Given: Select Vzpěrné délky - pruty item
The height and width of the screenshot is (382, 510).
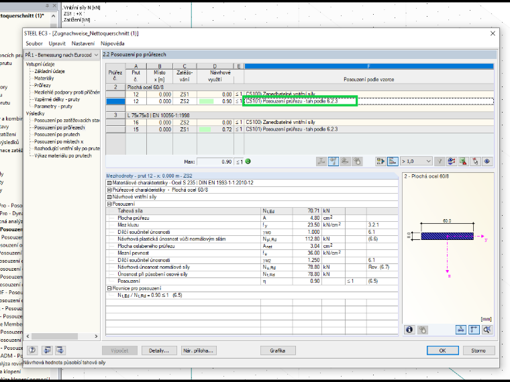Looking at the screenshot, I should click(57, 99).
